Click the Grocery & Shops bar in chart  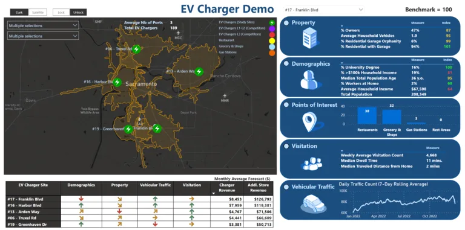[392, 117]
